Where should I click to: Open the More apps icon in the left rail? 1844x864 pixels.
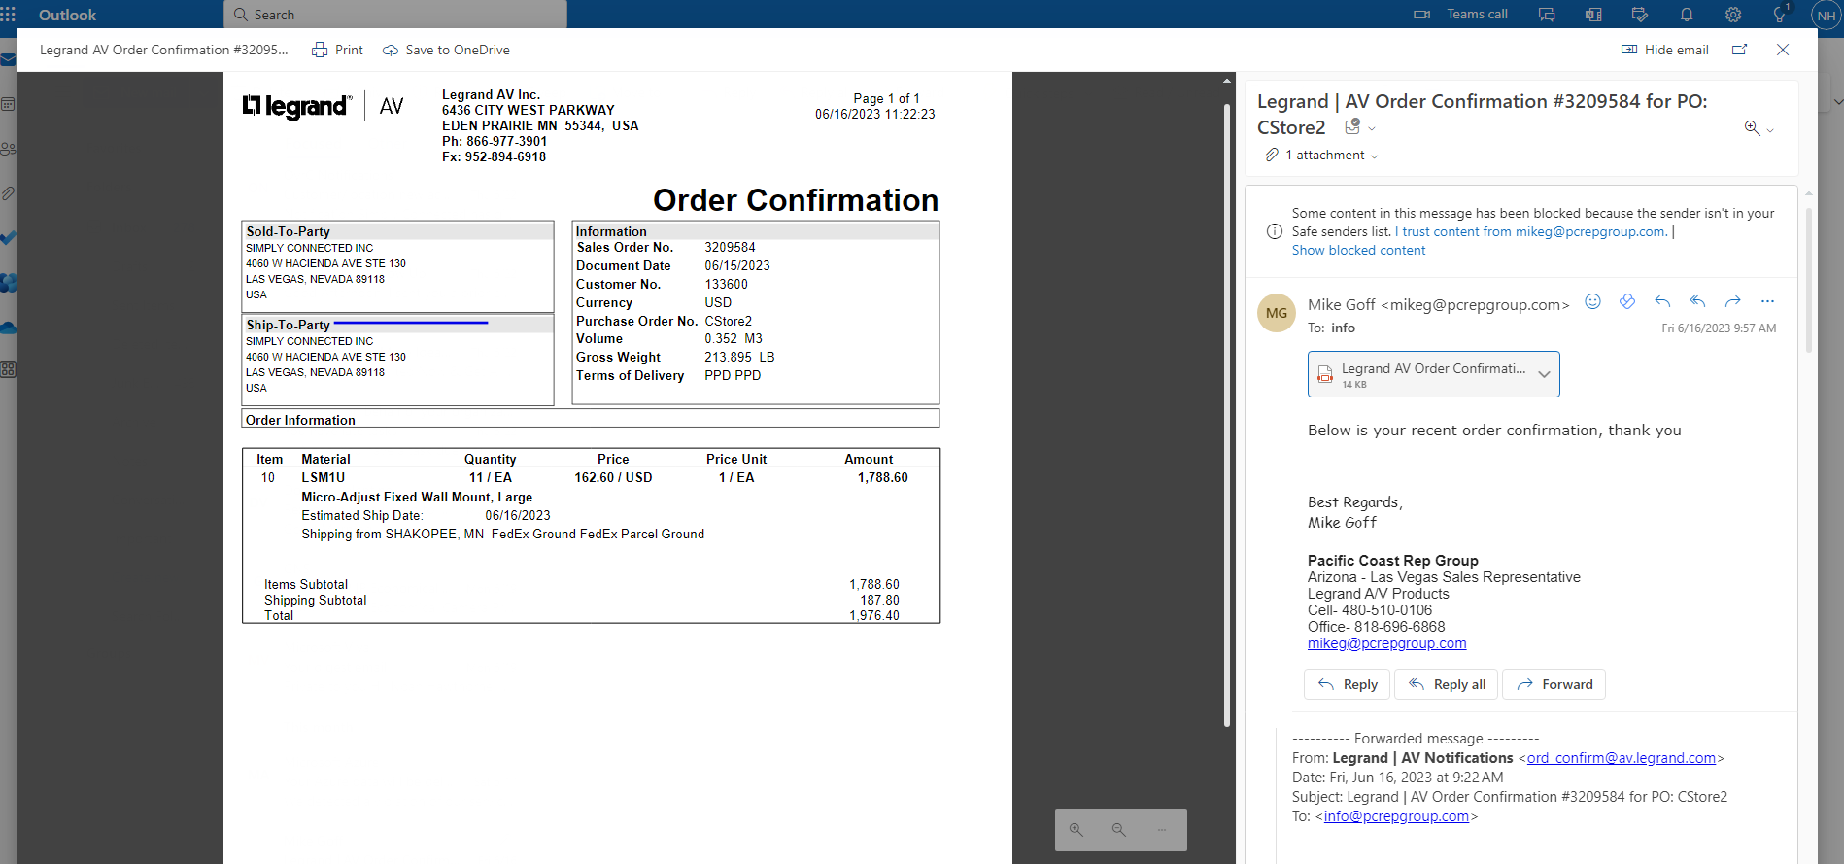tap(8, 369)
